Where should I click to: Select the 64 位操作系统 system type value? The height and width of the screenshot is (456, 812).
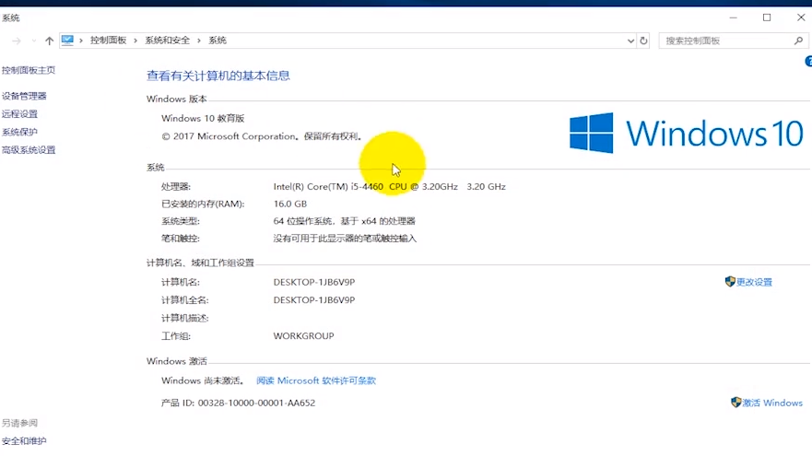[x=345, y=221]
